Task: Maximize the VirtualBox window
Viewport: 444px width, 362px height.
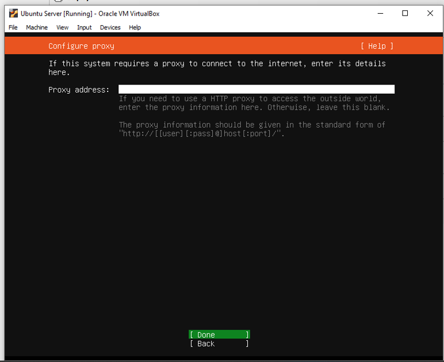Action: pos(405,13)
